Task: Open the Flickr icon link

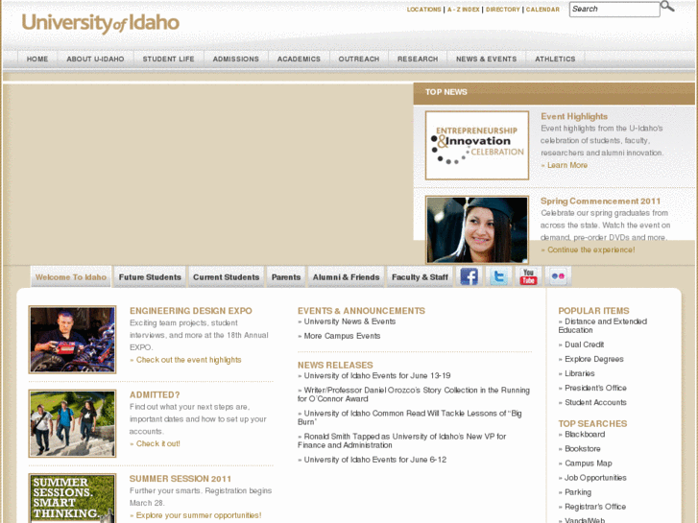Action: coord(558,276)
